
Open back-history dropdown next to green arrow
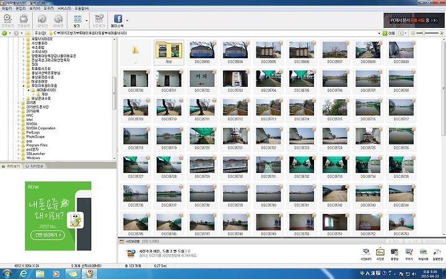(10, 33)
